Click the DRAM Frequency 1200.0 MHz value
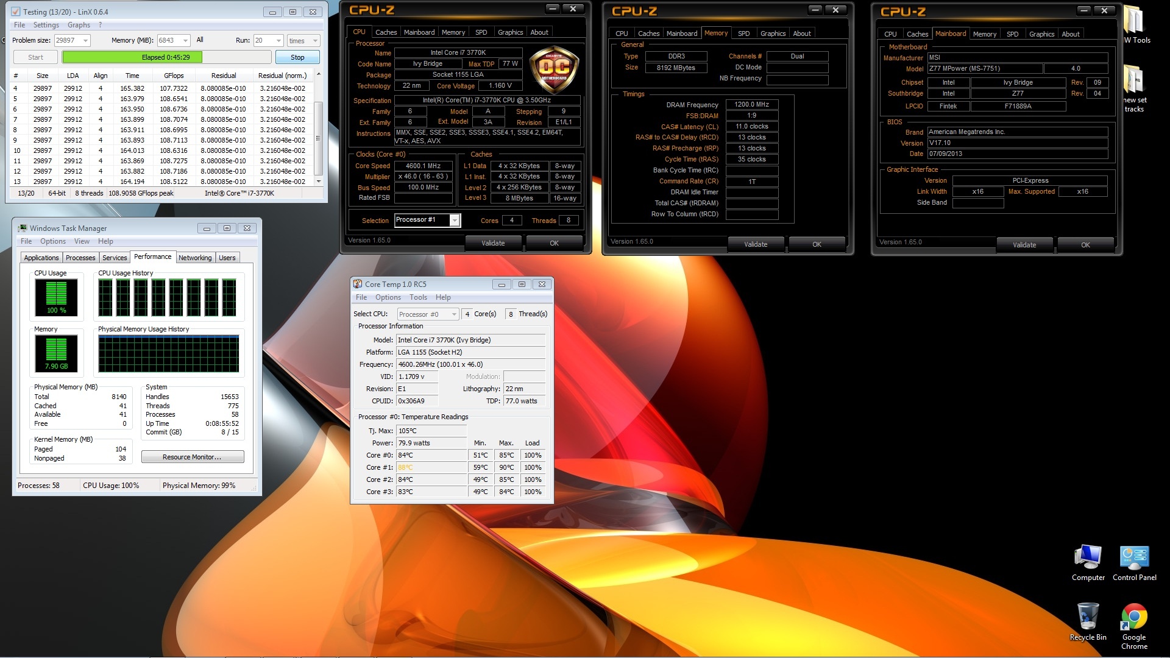Image resolution: width=1170 pixels, height=658 pixels. click(x=751, y=104)
